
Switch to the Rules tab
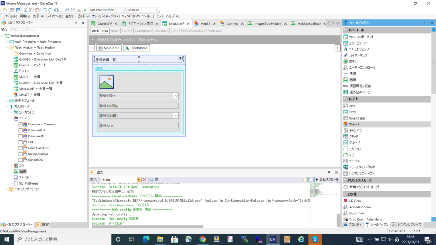115,31
